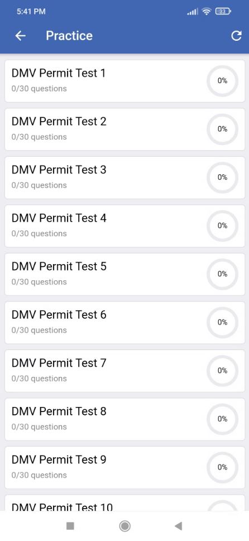249x541 pixels.
Task: Tap the Android home circle button
Action: (124, 526)
